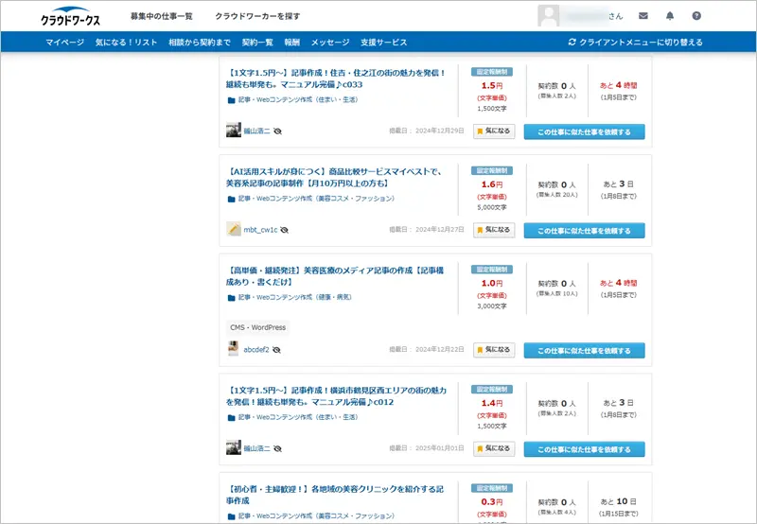
Task: Click abcdef2's avatar image
Action: 234,349
